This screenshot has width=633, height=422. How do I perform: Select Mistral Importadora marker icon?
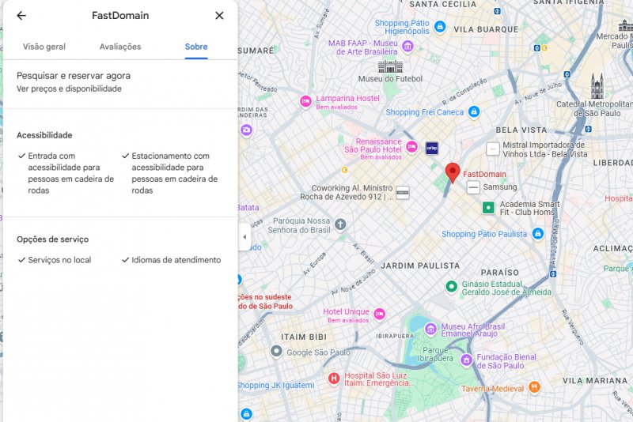(x=492, y=149)
